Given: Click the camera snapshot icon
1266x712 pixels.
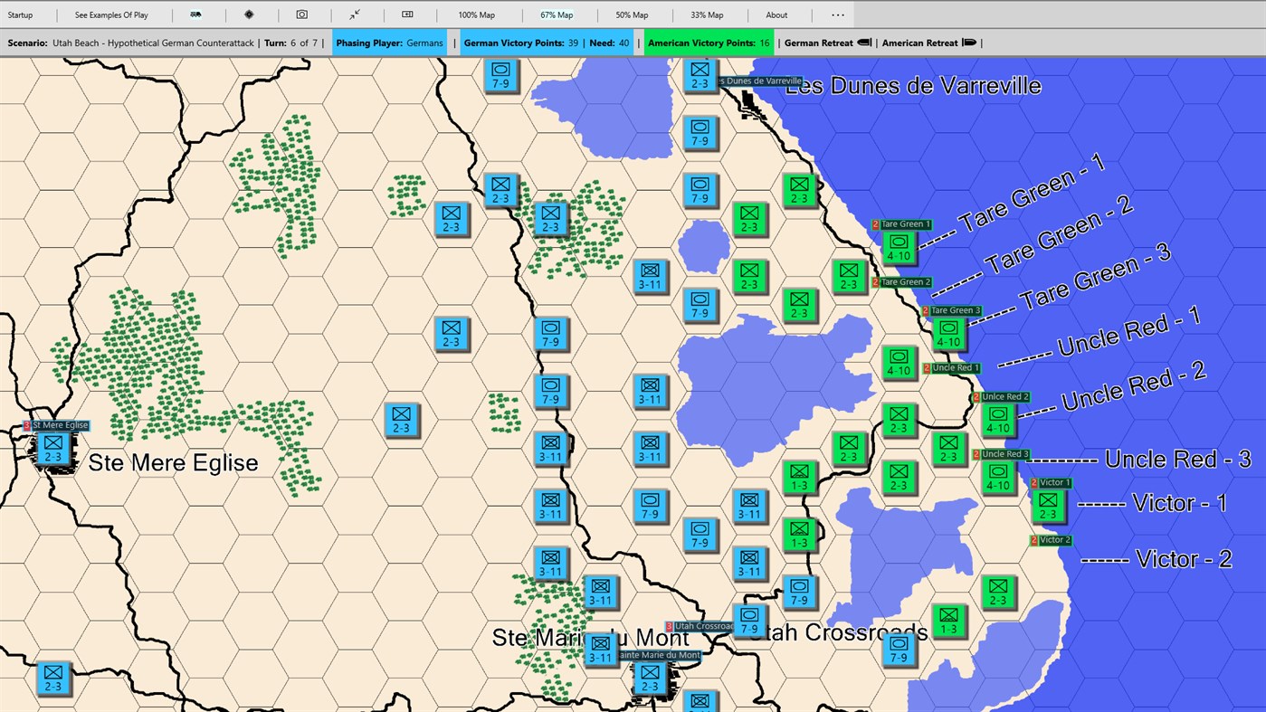Looking at the screenshot, I should pos(301,14).
